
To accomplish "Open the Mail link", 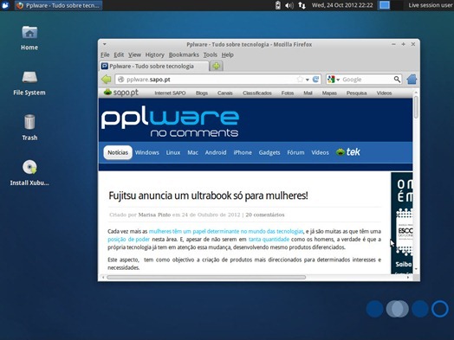I will tap(308, 93).
